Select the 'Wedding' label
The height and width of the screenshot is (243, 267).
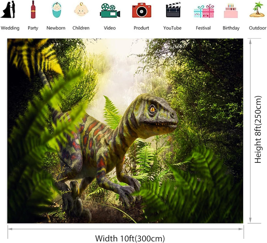click(x=10, y=28)
